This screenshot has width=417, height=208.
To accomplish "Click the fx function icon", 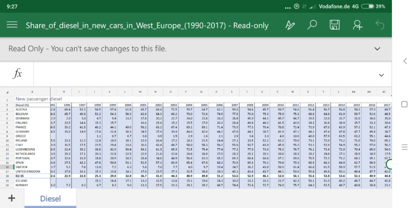I will click(18, 74).
